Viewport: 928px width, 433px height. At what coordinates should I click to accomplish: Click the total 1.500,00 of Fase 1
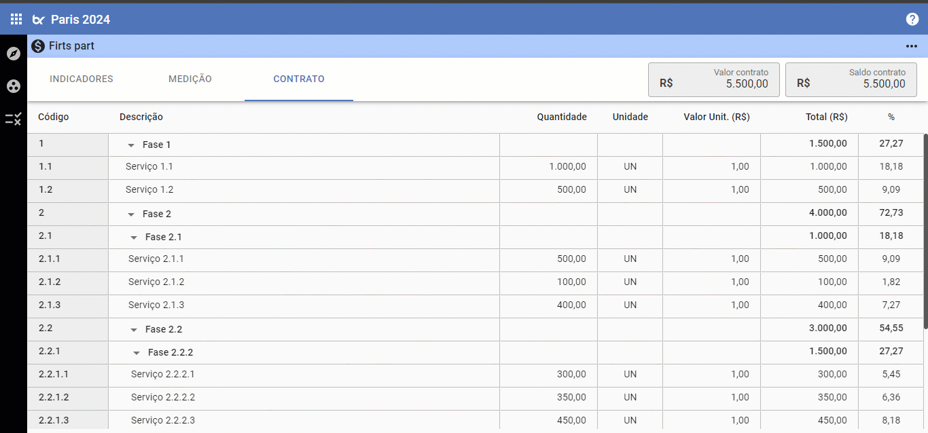[828, 143]
